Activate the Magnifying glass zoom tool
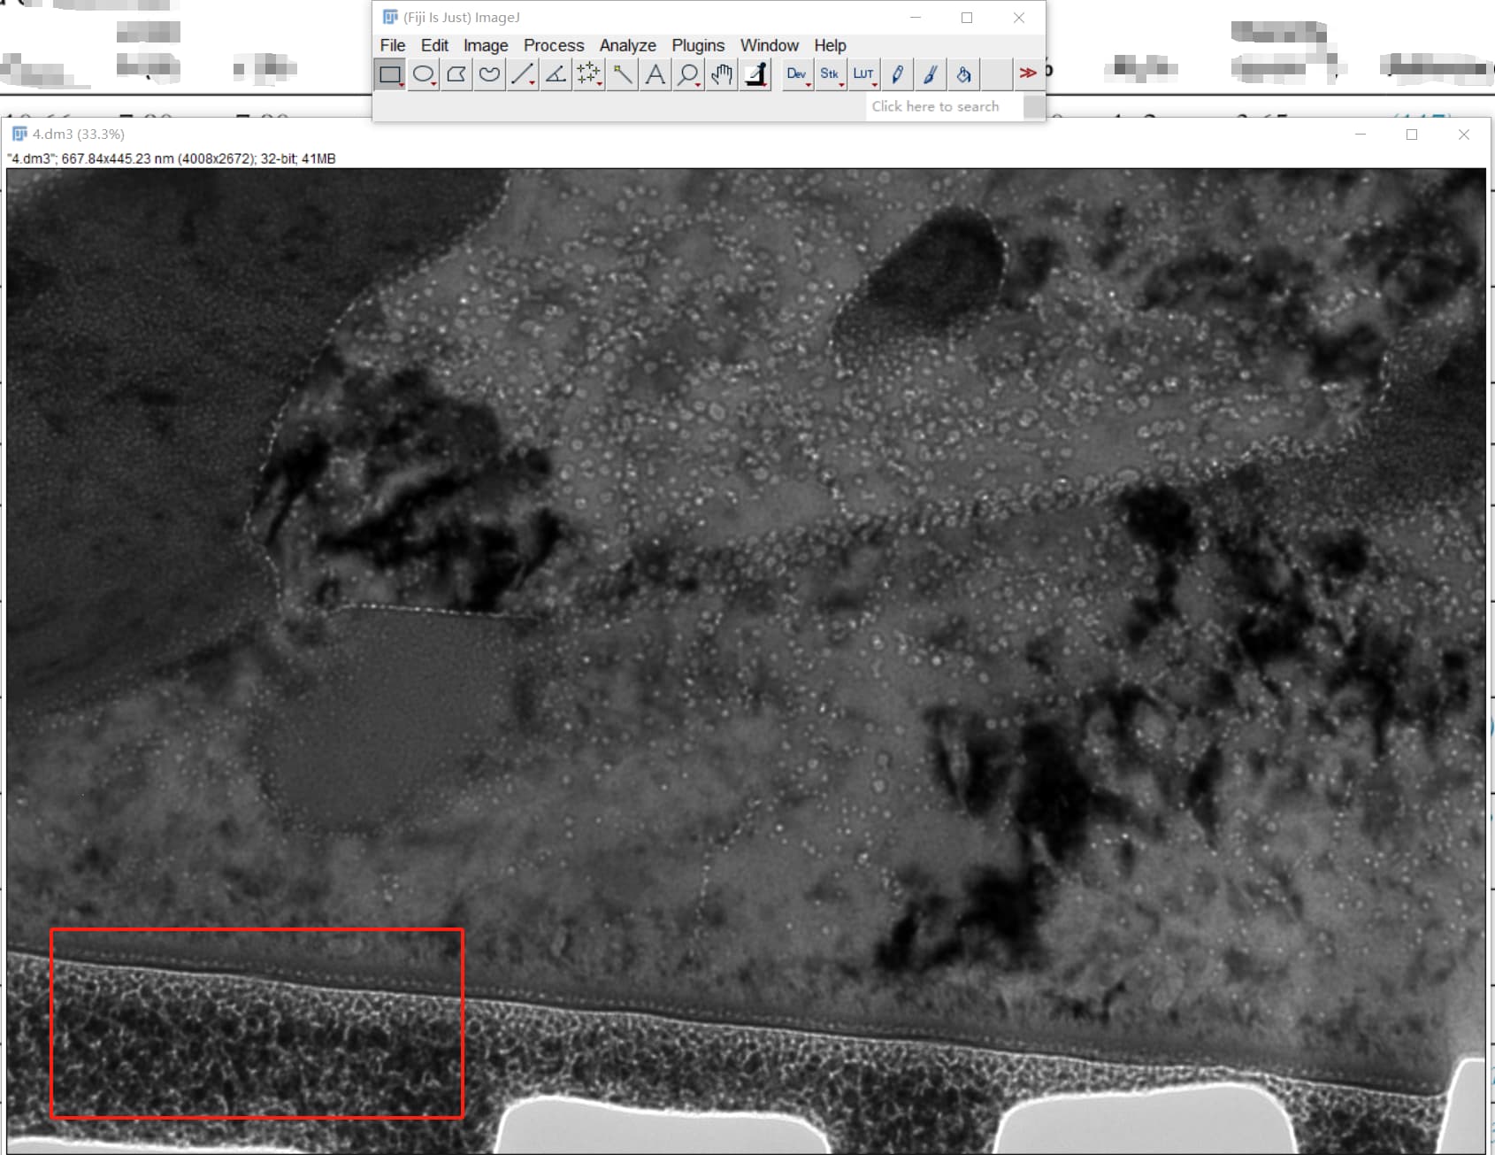This screenshot has width=1495, height=1155. coord(688,74)
